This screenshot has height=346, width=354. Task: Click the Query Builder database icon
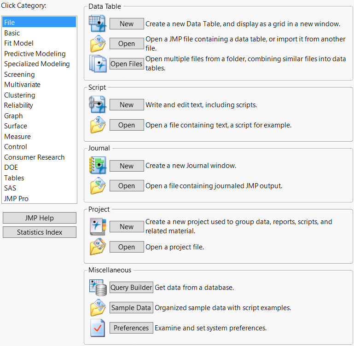click(x=98, y=287)
